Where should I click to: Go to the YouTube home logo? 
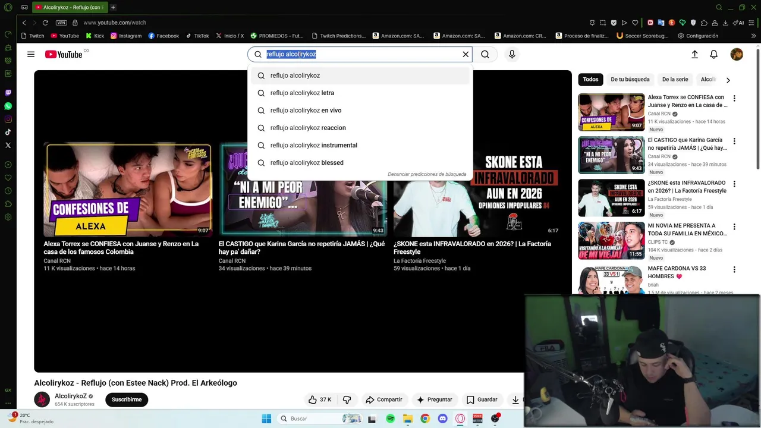[64, 54]
